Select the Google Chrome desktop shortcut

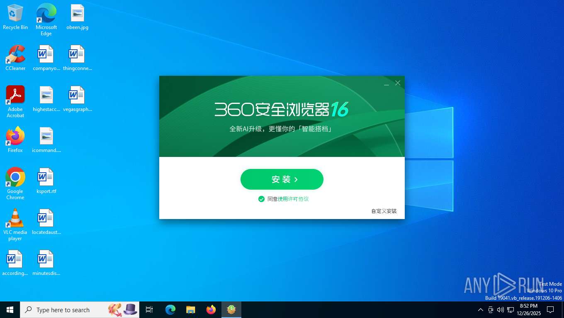[x=15, y=183]
